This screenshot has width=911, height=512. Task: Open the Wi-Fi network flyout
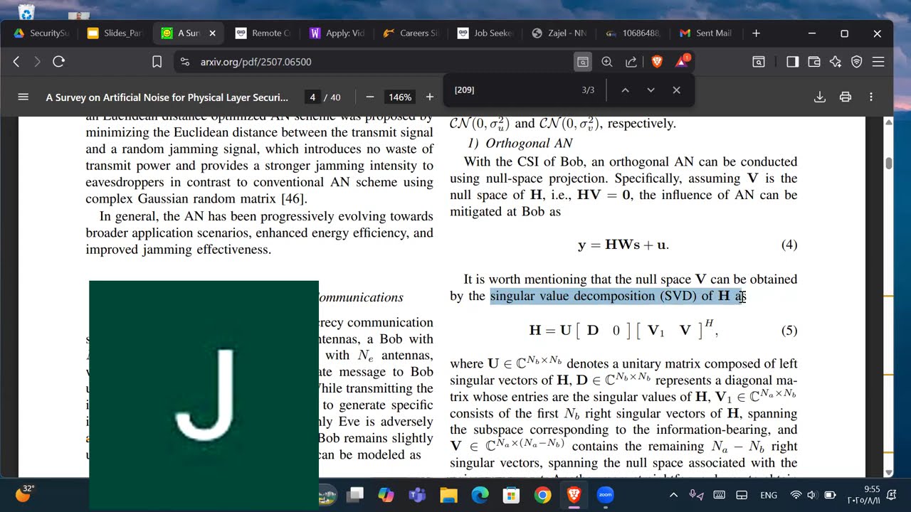[x=796, y=495]
